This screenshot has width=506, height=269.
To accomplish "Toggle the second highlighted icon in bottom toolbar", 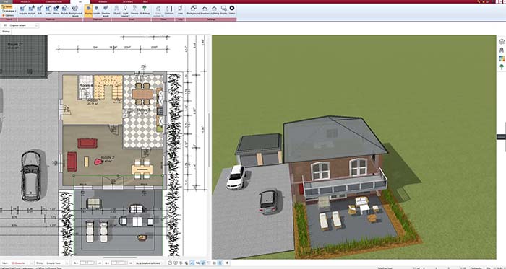I will click(x=203, y=263).
